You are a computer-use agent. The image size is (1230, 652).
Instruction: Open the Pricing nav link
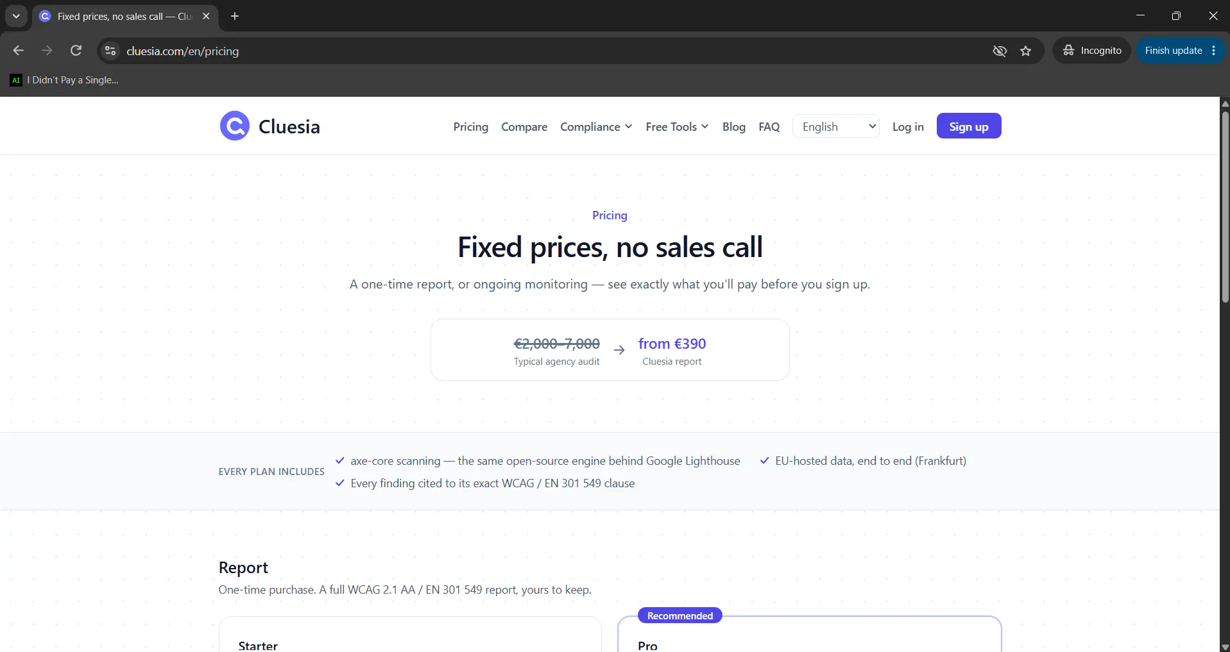click(x=470, y=127)
